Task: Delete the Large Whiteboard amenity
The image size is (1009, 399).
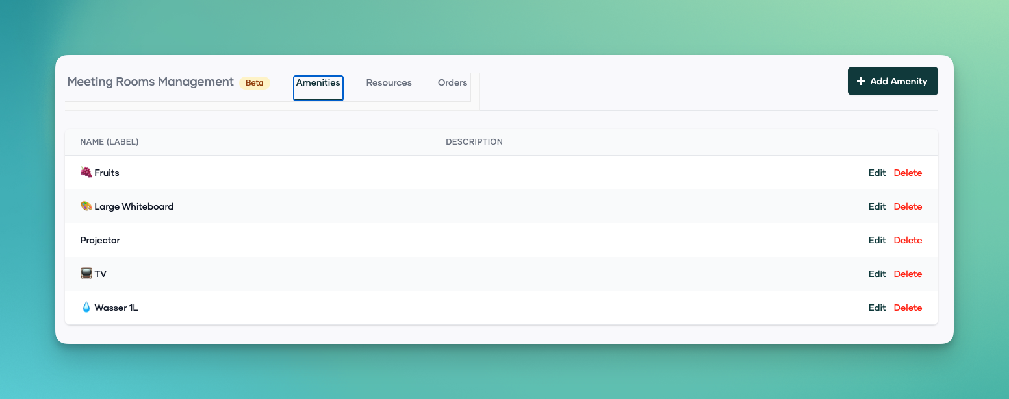Action: (x=908, y=206)
